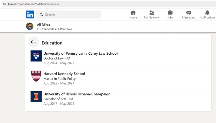Click the site settings icon in address bar
Screen dimensions: 216x123
tap(4, 4)
